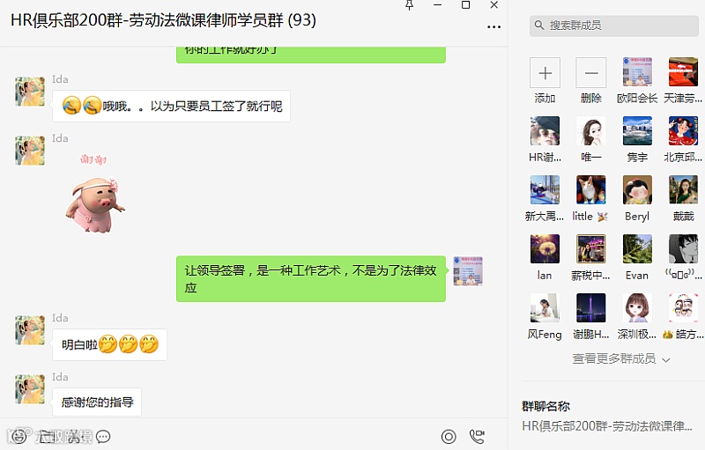The image size is (705, 450).
Task: Open the chat history bubble icon
Action: click(x=103, y=437)
